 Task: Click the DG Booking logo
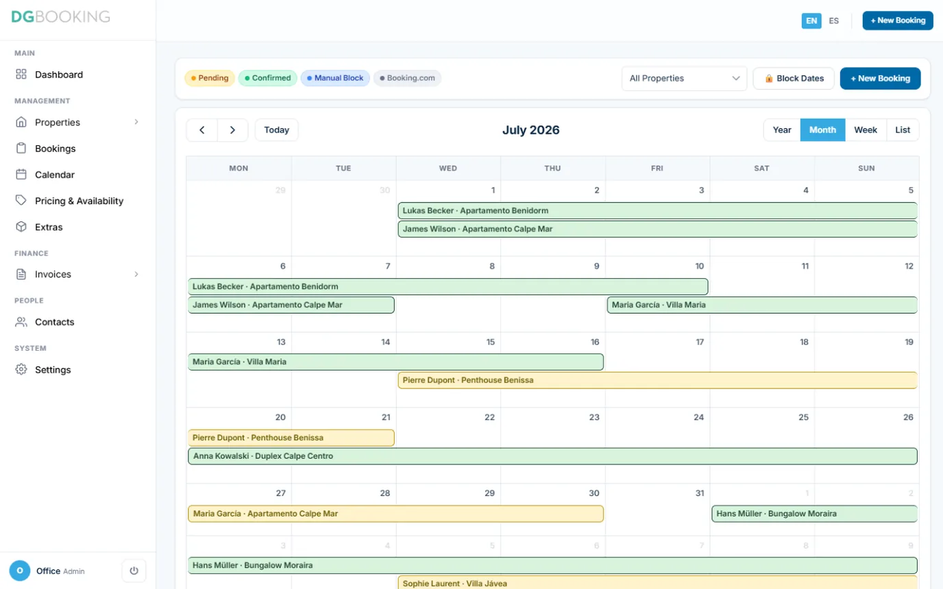tap(60, 16)
